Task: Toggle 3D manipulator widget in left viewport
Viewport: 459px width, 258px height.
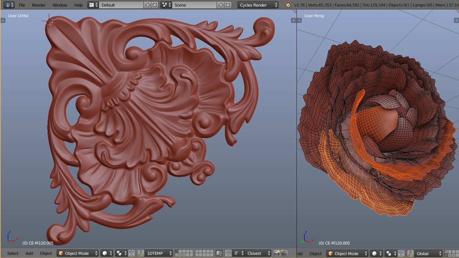Action: [141, 253]
